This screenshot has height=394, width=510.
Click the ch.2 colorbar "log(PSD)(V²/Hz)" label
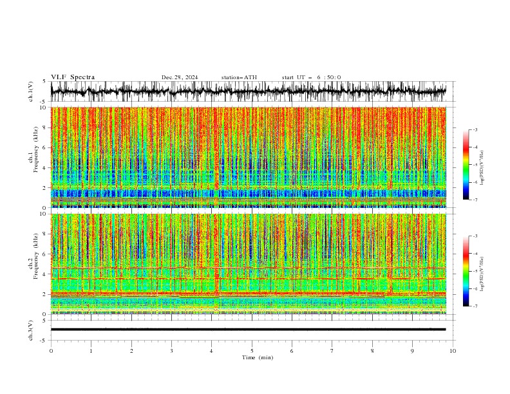pyautogui.click(x=482, y=274)
